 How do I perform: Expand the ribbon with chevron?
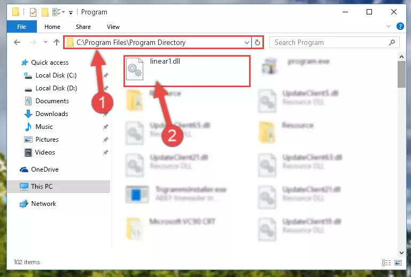click(x=389, y=26)
